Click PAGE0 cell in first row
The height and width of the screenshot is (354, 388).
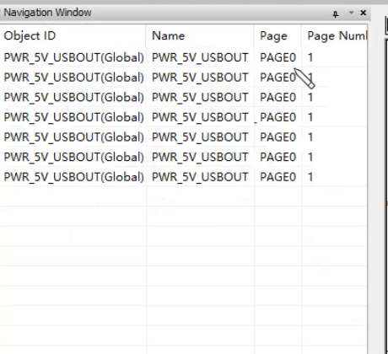click(278, 57)
